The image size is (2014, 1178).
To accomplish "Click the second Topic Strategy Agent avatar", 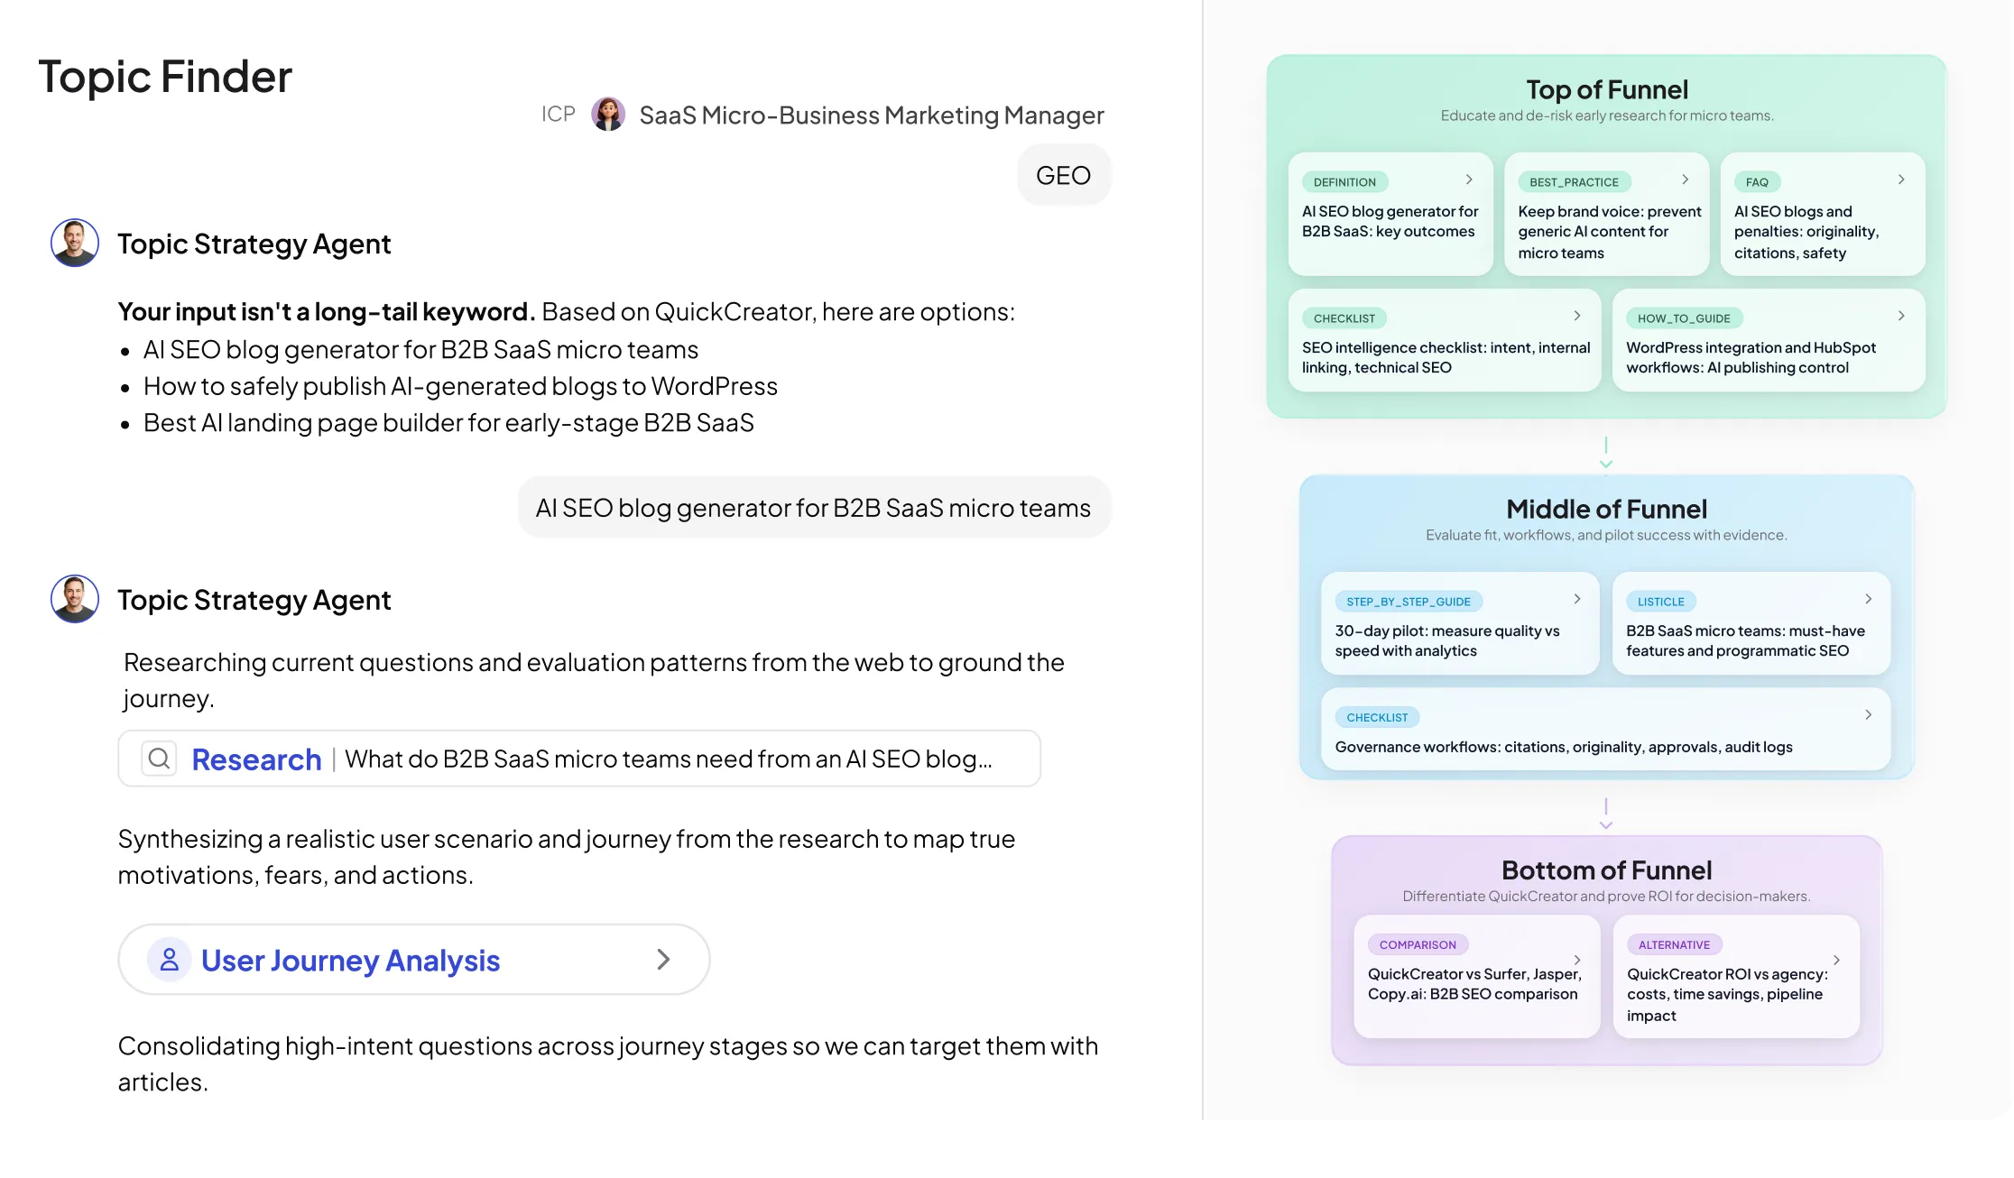I will pyautogui.click(x=75, y=598).
